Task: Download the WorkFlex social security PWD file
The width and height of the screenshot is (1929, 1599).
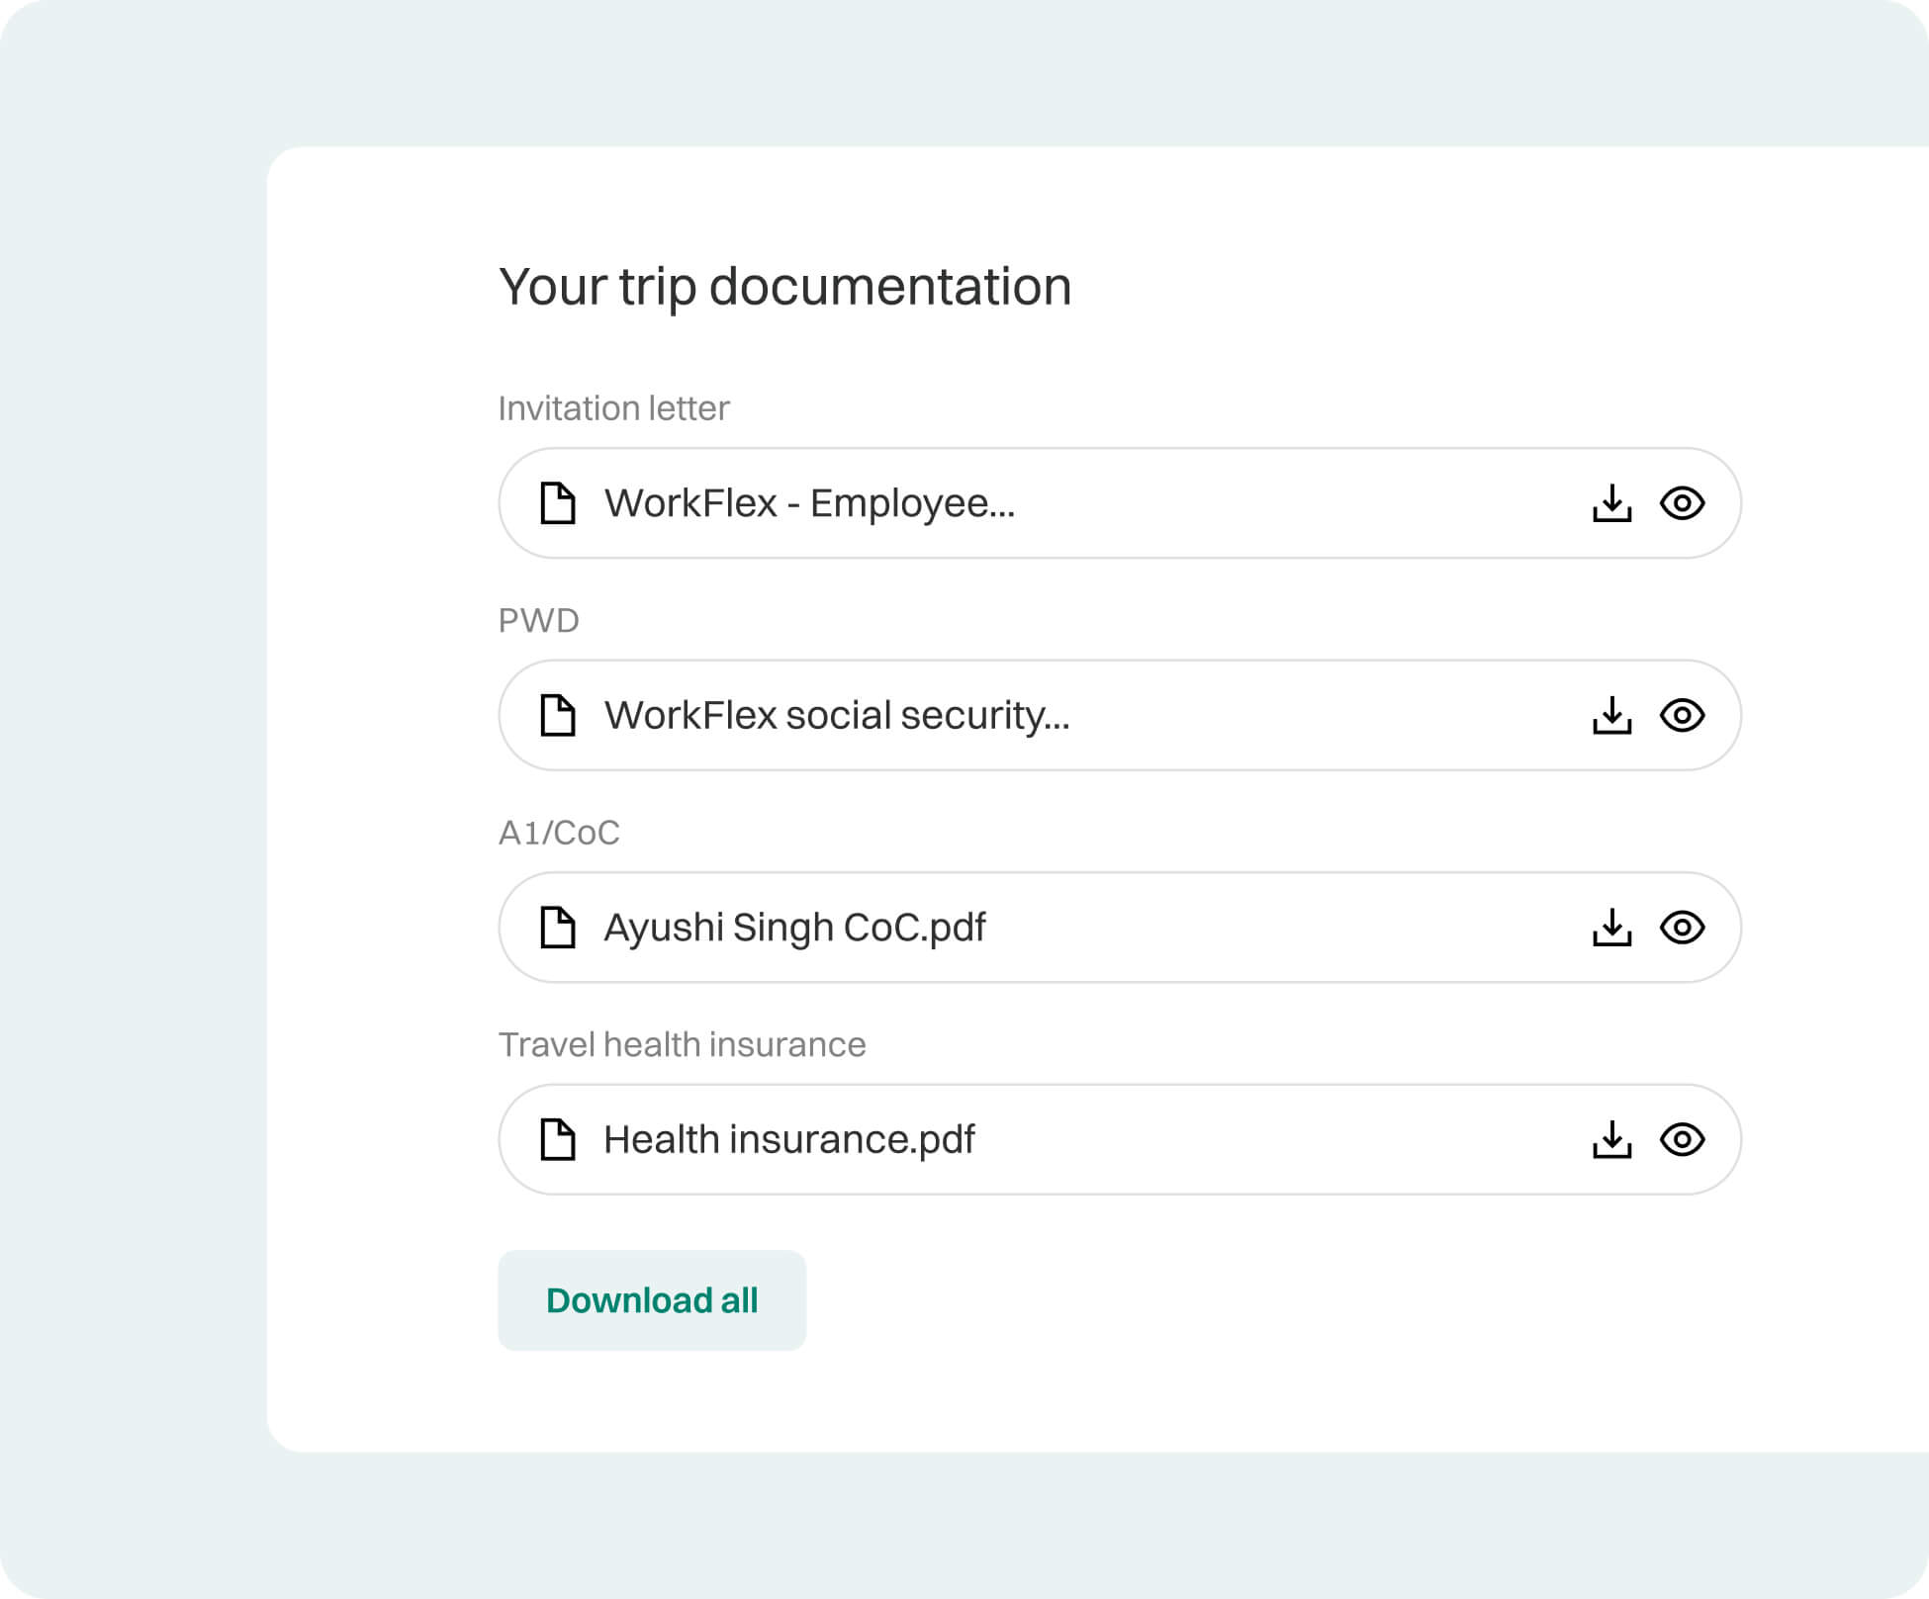Action: click(x=1611, y=715)
